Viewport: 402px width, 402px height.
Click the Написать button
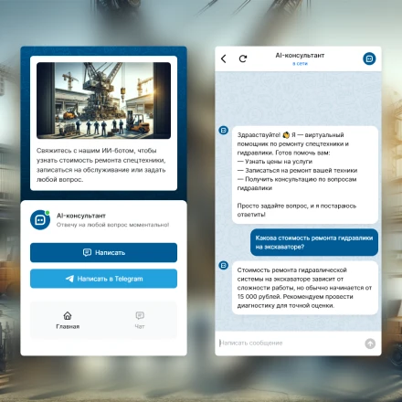[103, 252]
